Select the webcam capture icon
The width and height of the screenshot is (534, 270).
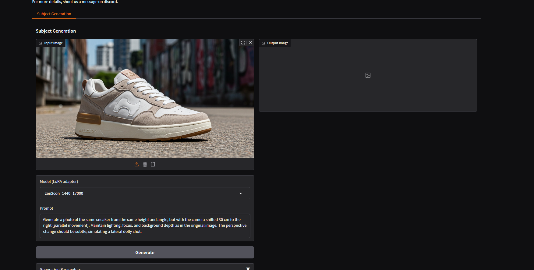click(145, 164)
